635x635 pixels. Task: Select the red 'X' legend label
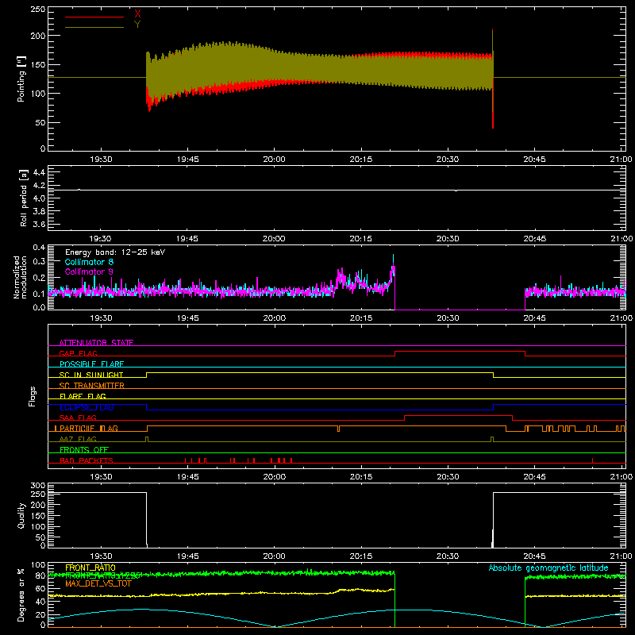click(137, 14)
